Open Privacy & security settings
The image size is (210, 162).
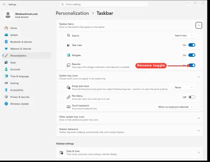(27, 97)
